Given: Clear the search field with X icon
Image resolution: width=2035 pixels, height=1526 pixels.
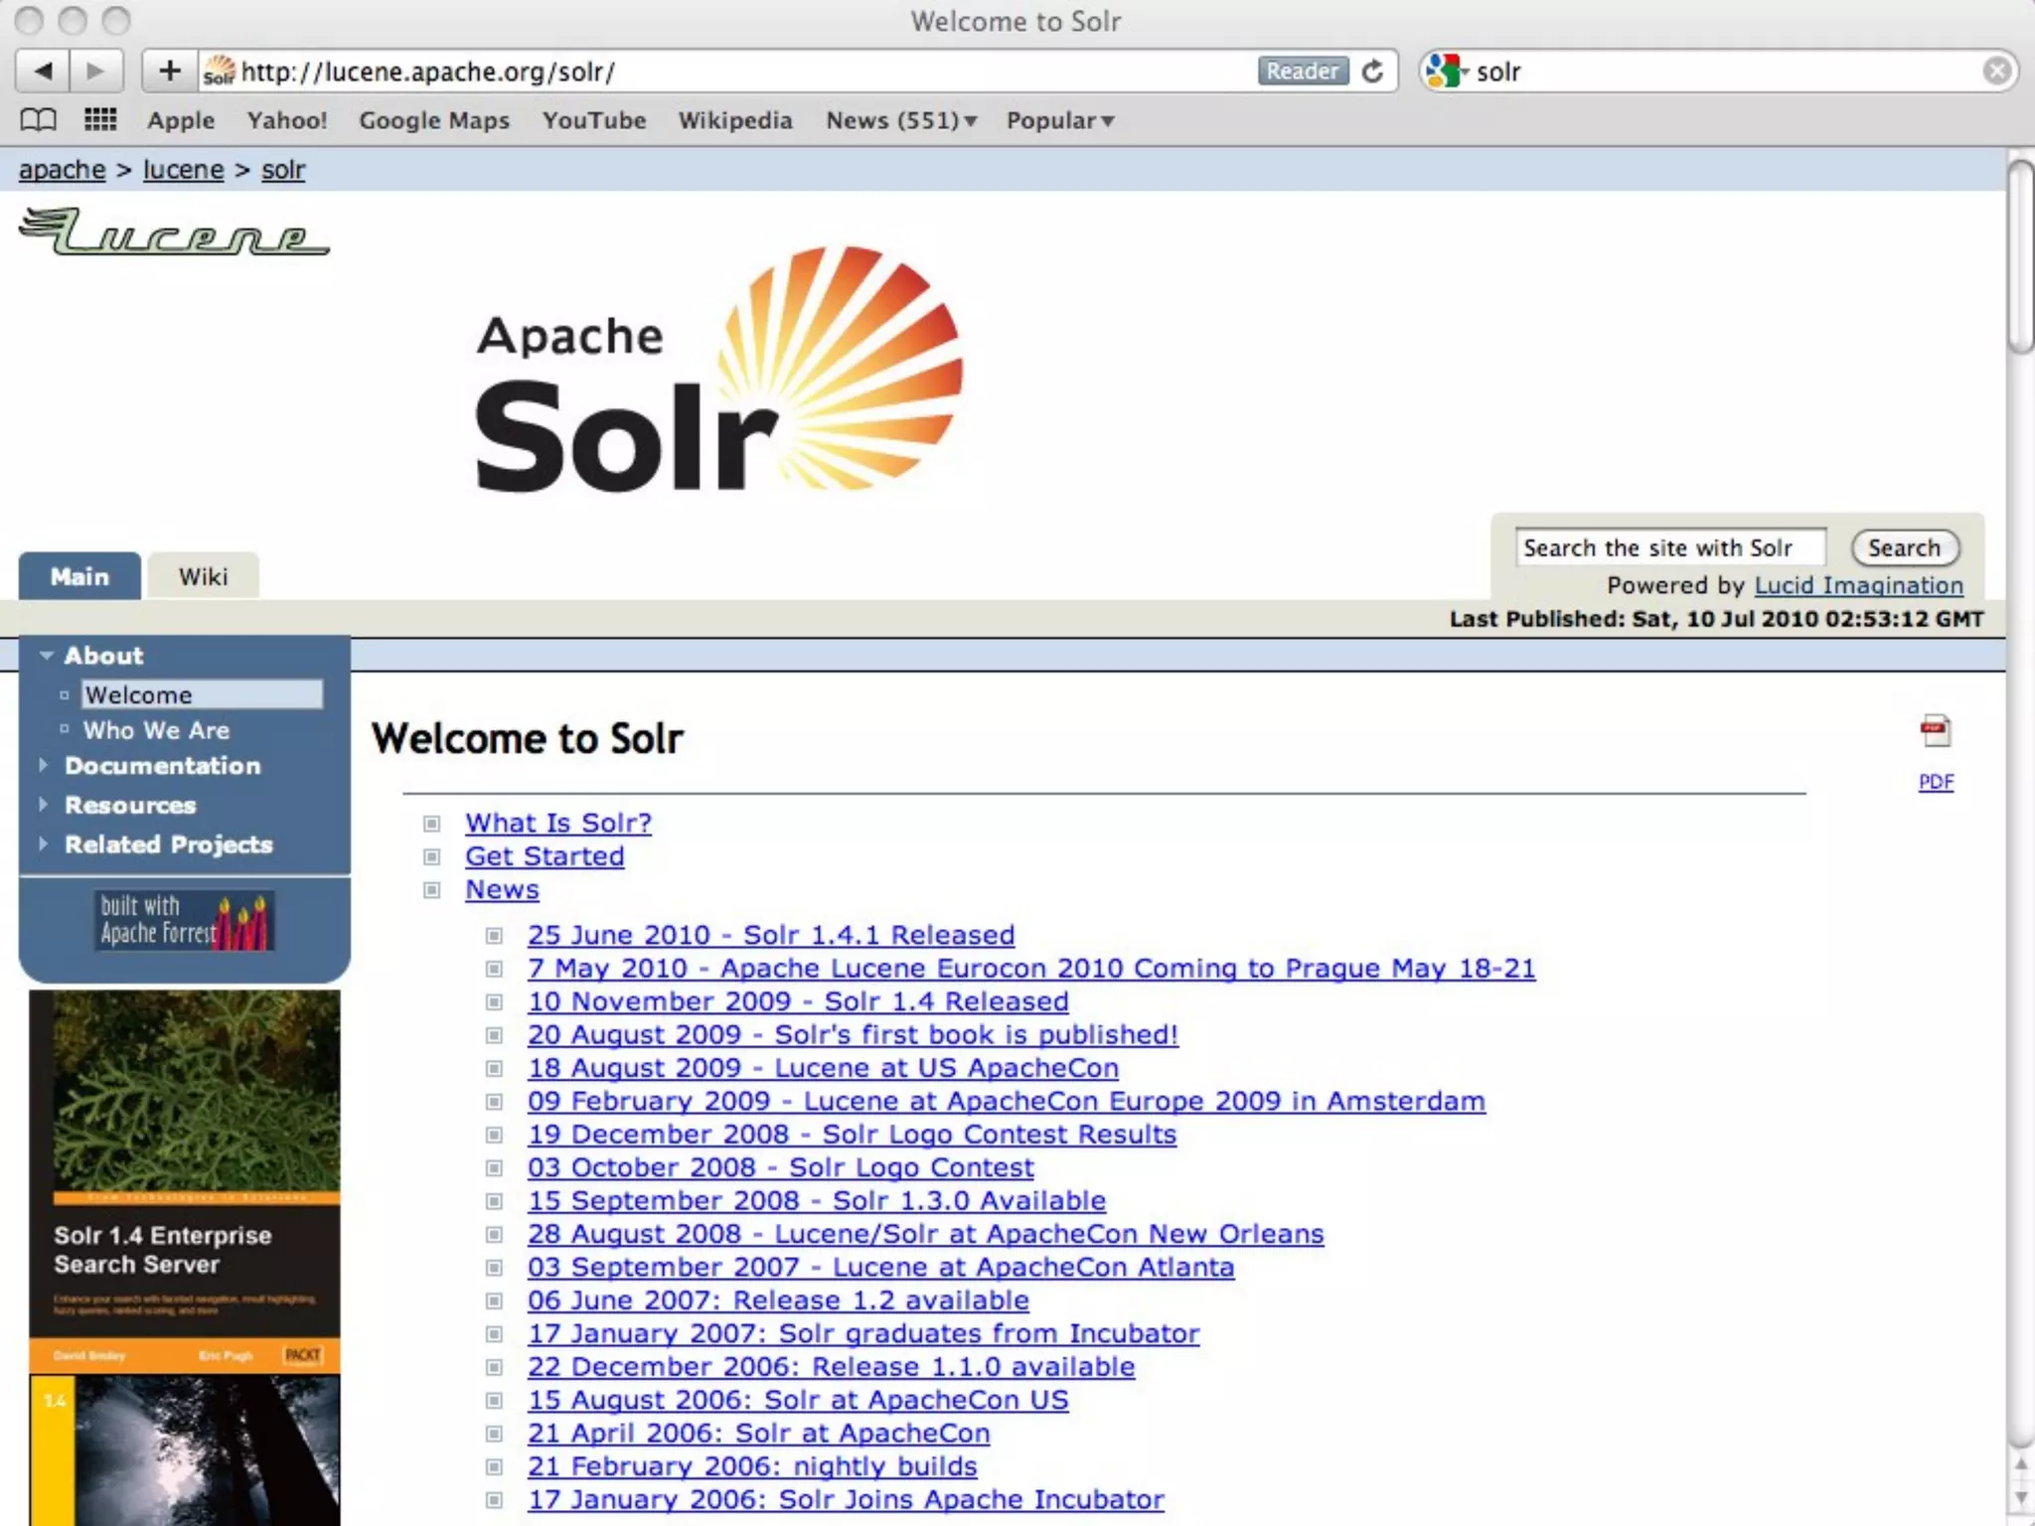Looking at the screenshot, I should (1995, 72).
